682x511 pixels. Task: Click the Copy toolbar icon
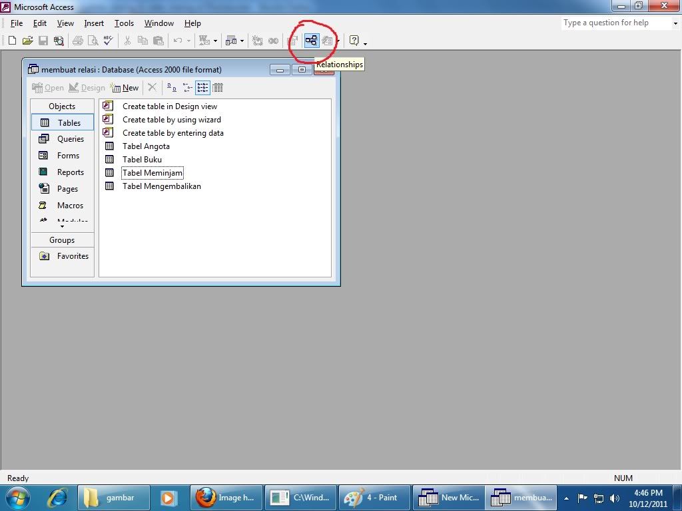pos(143,41)
